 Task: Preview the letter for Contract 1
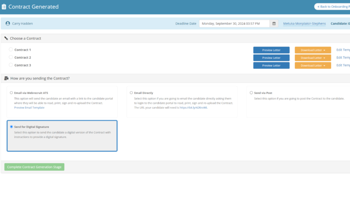pyautogui.click(x=271, y=50)
